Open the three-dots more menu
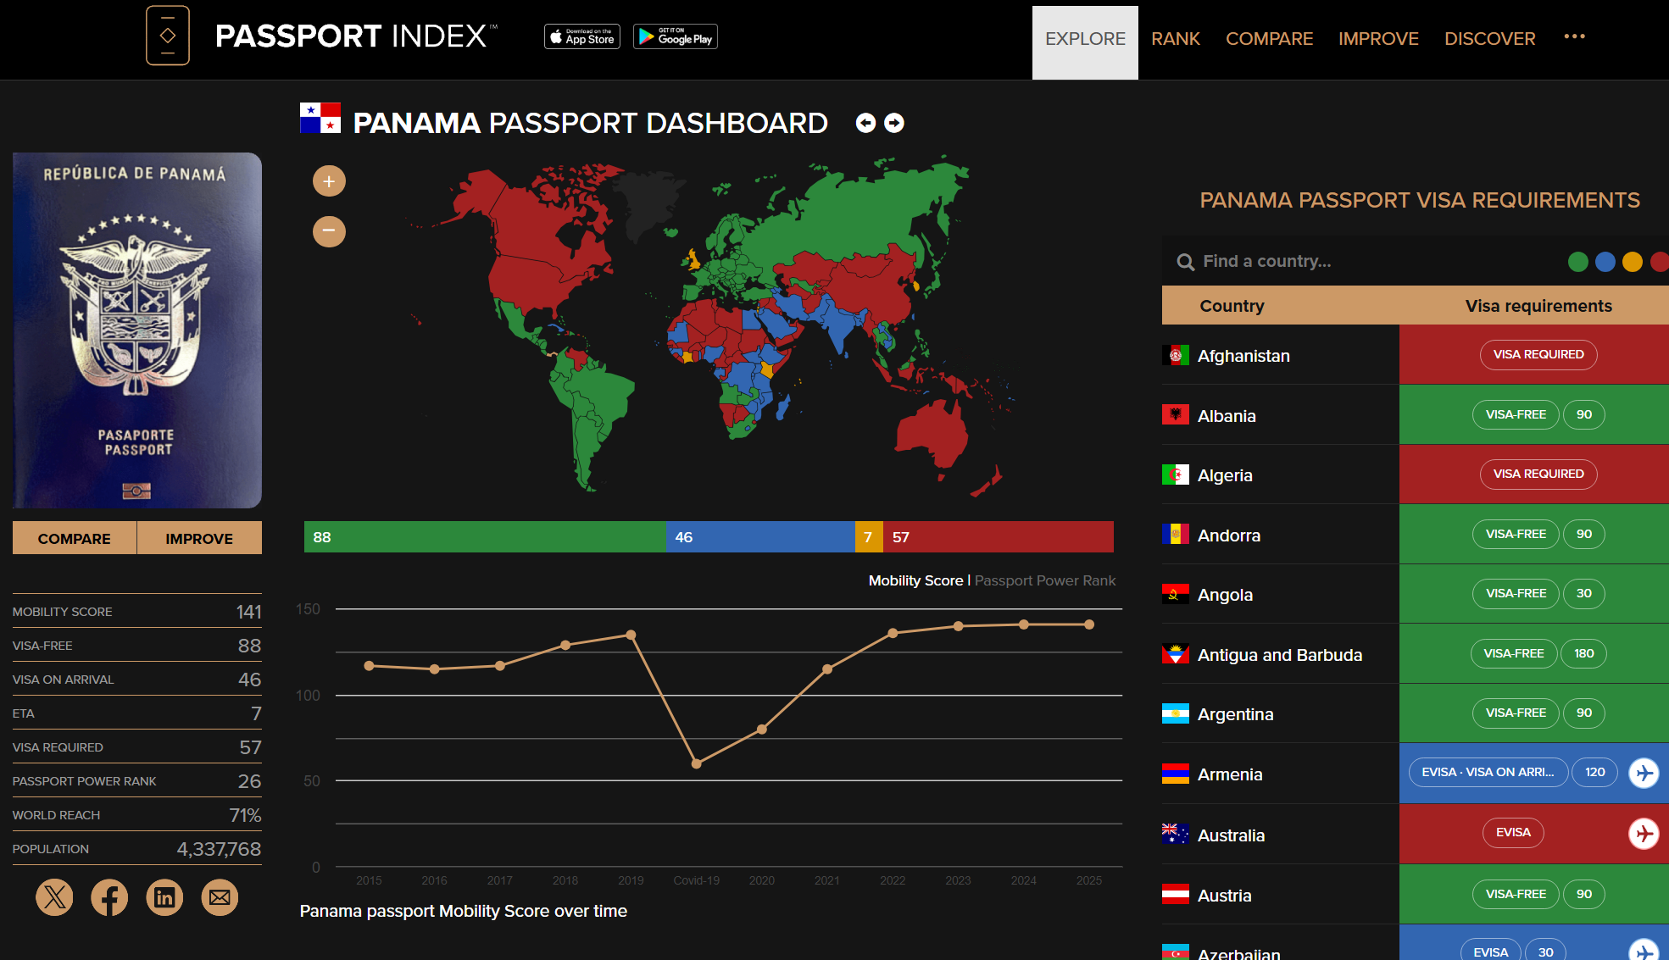 pos(1574,36)
